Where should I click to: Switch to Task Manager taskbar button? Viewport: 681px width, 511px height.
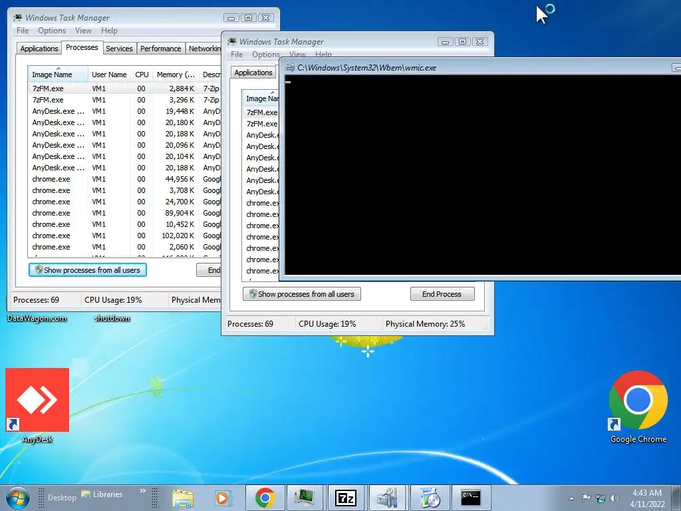point(305,498)
